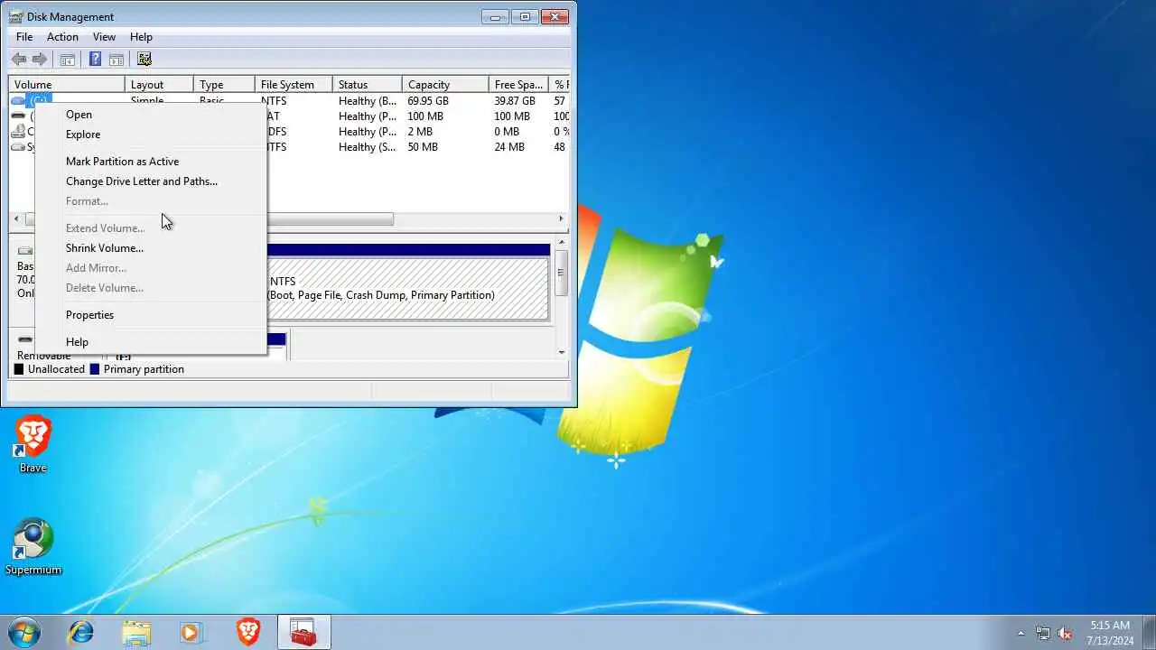The width and height of the screenshot is (1156, 650).
Task: Open the Windows Start button
Action: click(x=24, y=632)
